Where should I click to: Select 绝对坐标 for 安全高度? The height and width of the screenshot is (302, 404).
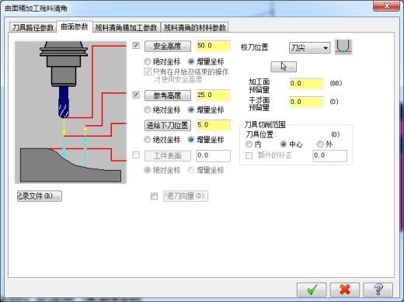[x=148, y=61]
